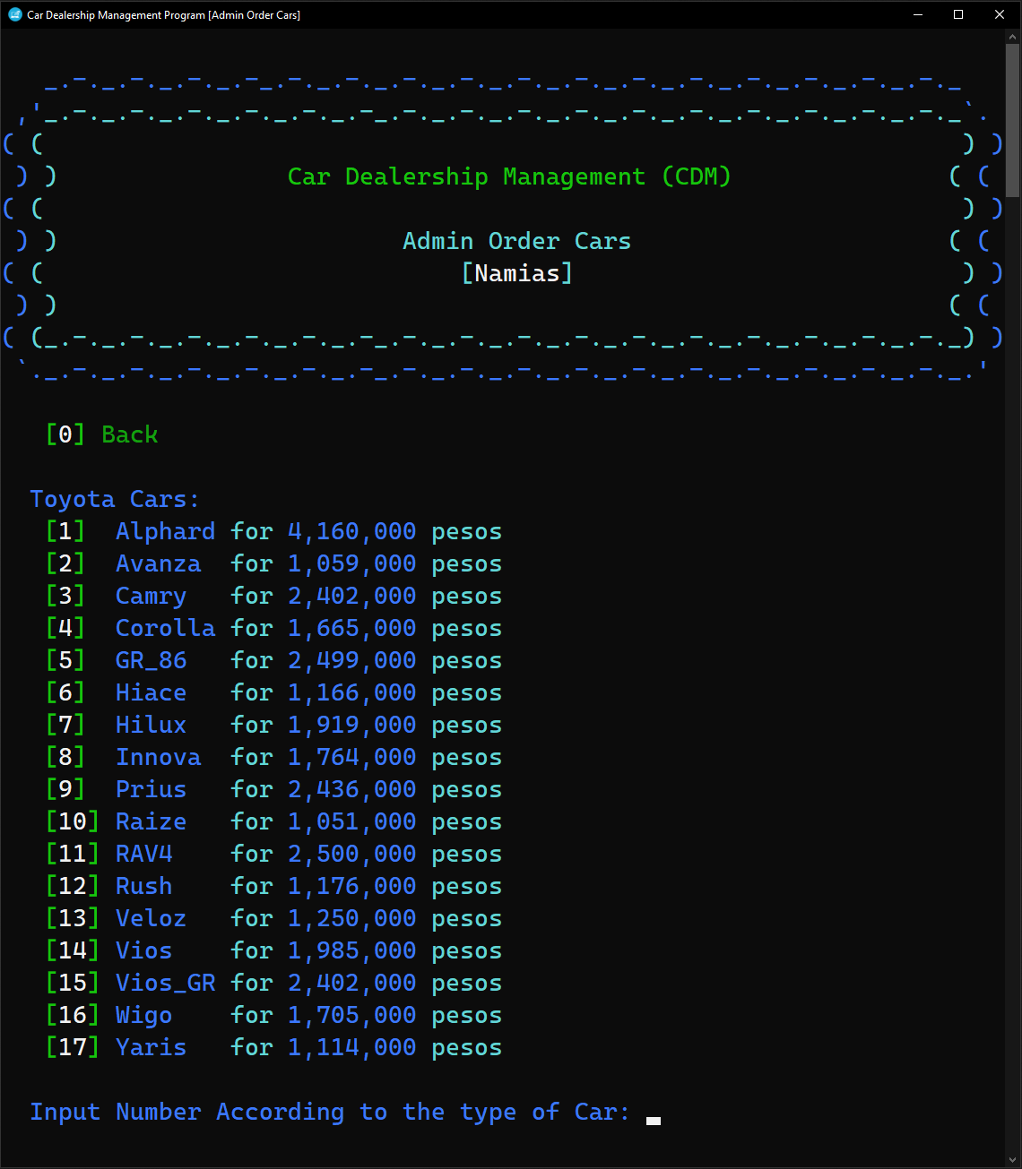
Task: Click the Prius row option [9]
Action: coord(273,789)
